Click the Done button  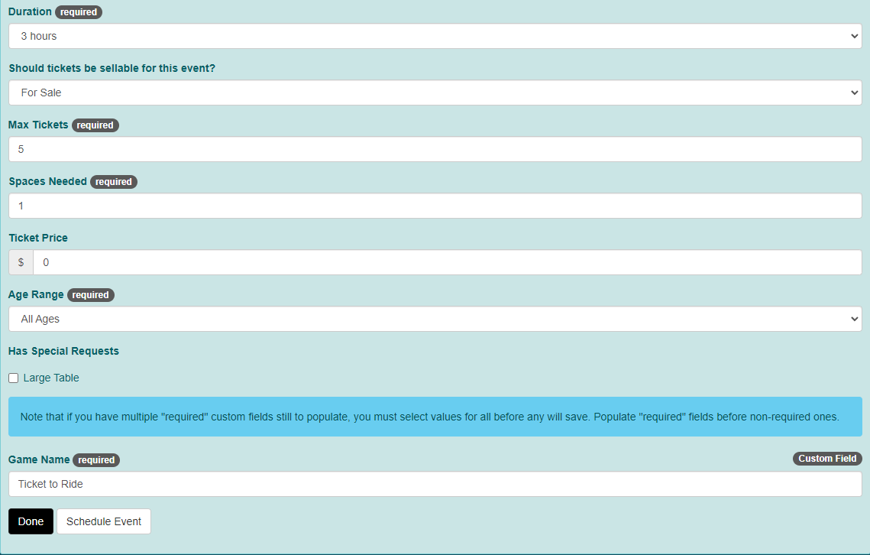point(31,521)
